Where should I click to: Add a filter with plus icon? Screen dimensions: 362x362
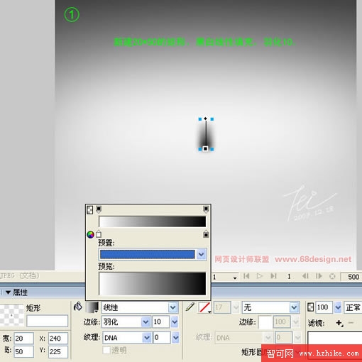[x=339, y=323]
